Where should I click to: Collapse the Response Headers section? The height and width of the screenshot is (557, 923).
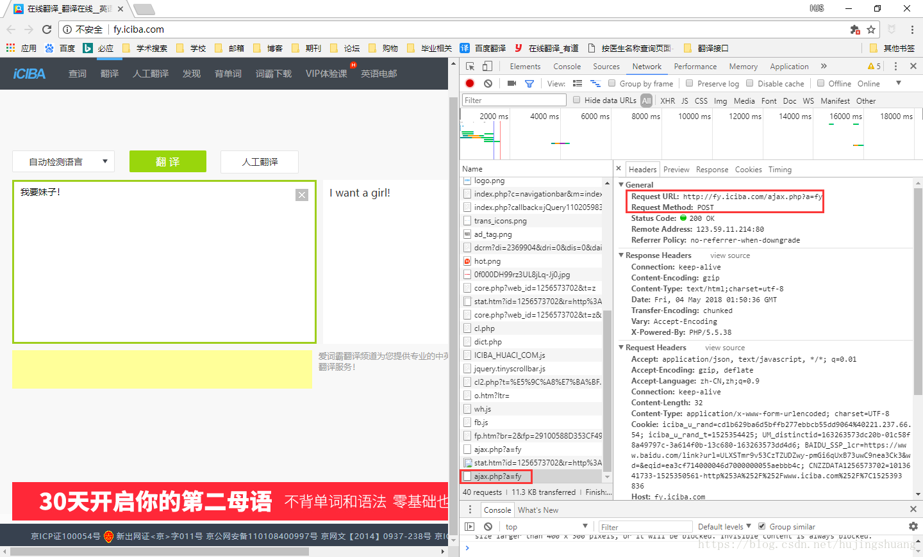pos(621,255)
